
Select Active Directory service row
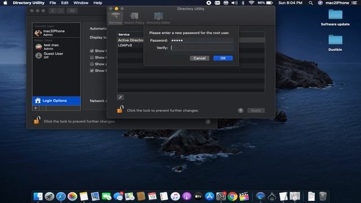pos(191,40)
